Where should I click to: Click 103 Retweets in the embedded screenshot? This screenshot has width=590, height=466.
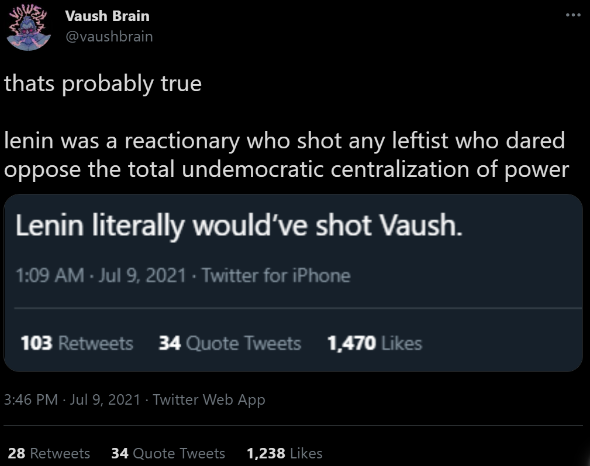(x=77, y=343)
